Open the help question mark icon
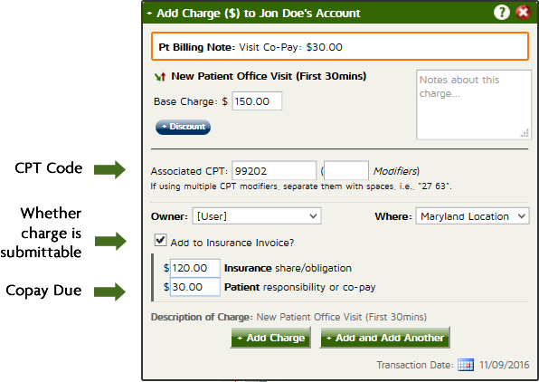Screen dimensions: 539x382 point(502,13)
